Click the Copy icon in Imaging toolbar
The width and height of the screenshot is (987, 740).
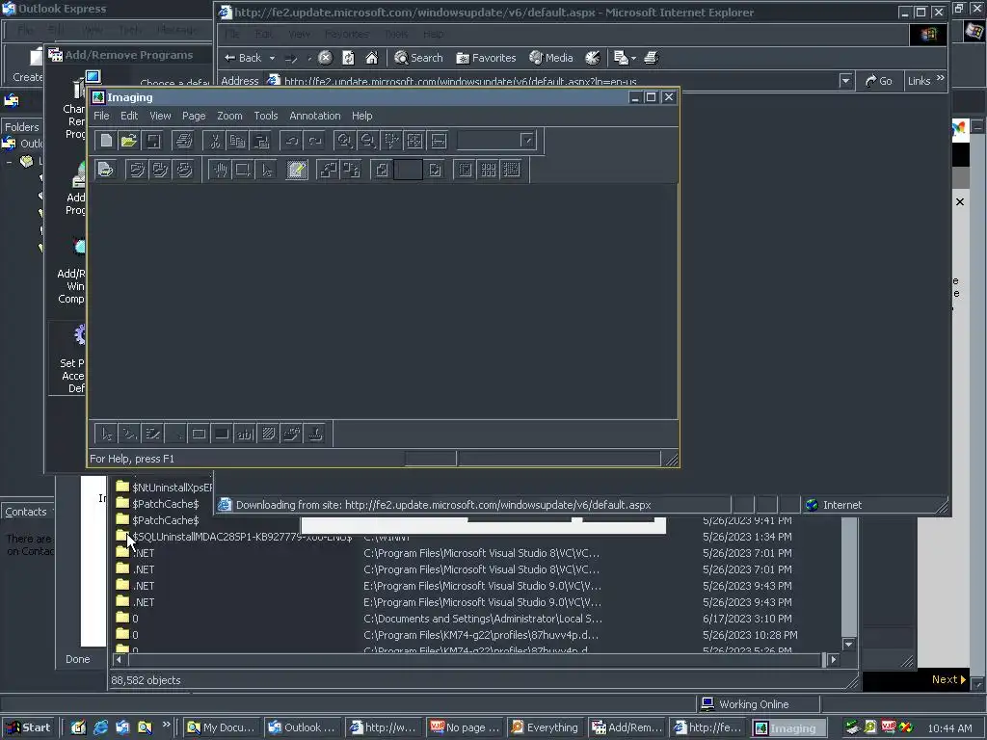[x=237, y=141]
